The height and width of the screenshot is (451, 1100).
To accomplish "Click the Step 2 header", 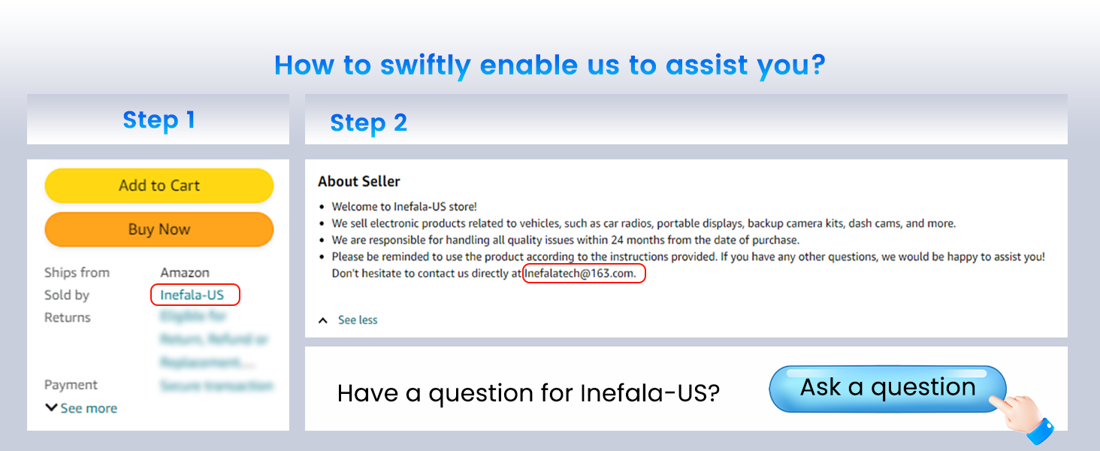I will [x=368, y=123].
